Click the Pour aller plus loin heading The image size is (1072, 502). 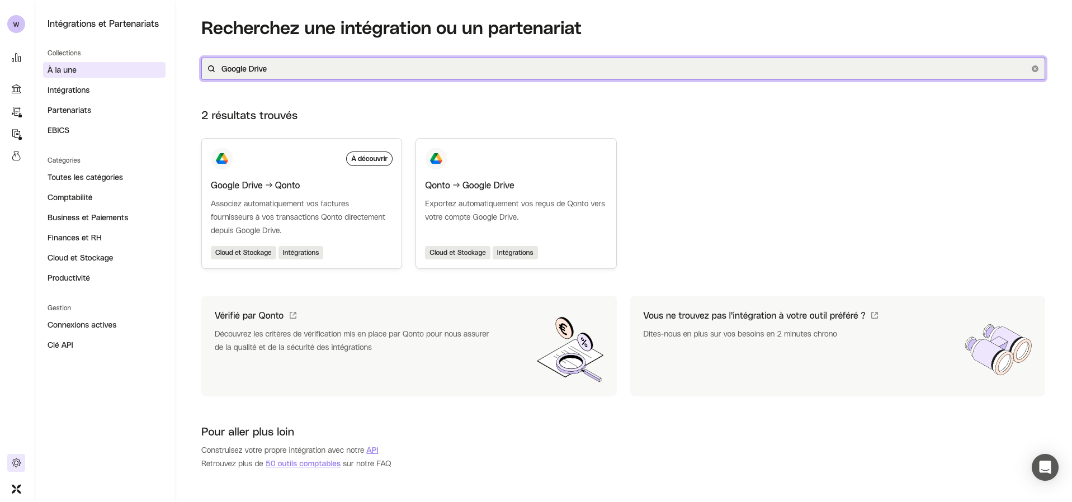click(x=248, y=432)
